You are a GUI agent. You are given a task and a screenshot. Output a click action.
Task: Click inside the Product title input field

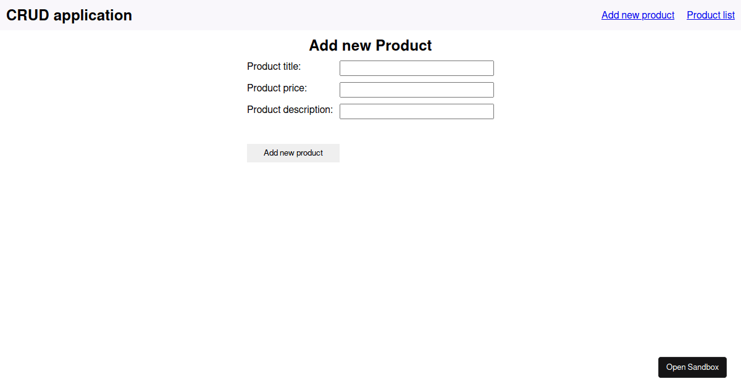pyautogui.click(x=417, y=68)
